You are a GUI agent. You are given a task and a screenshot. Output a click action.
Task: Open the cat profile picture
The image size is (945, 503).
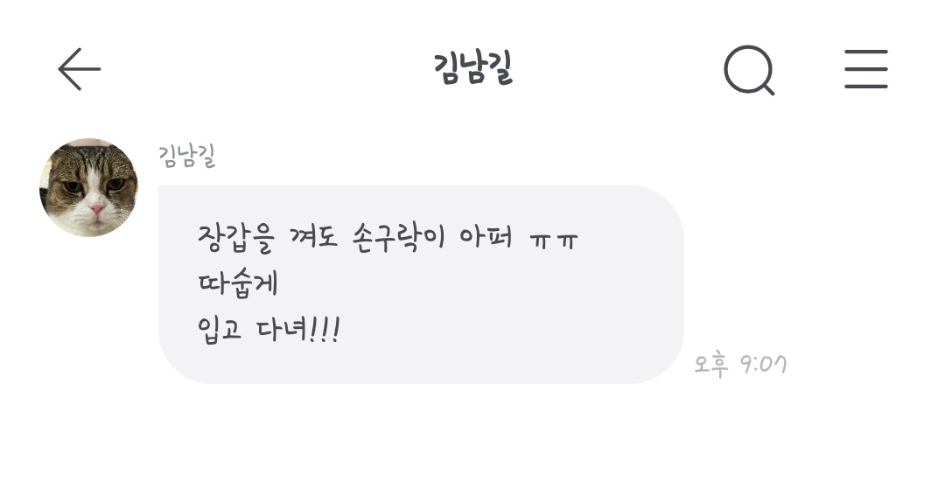tap(88, 187)
